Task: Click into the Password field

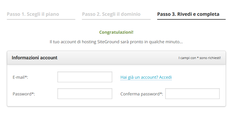Action: click(x=85, y=94)
